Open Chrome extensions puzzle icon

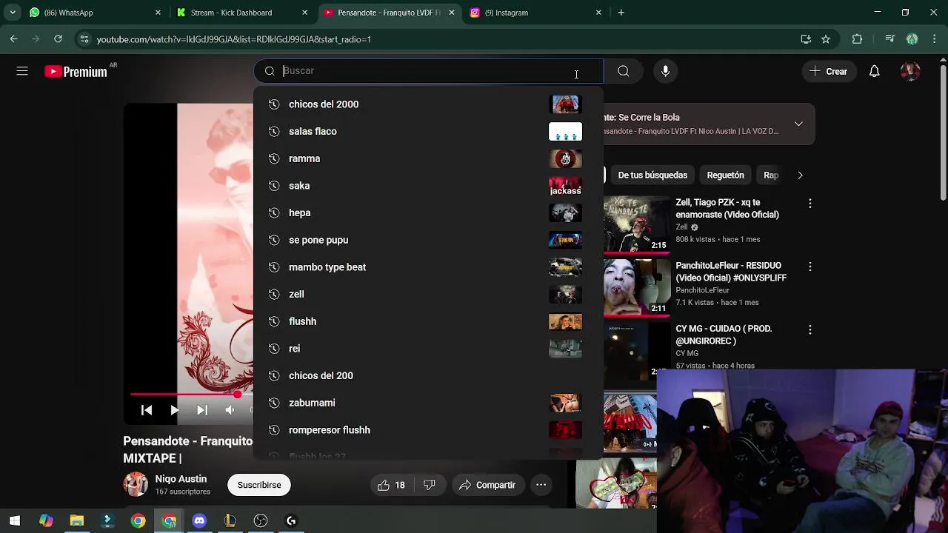click(858, 39)
